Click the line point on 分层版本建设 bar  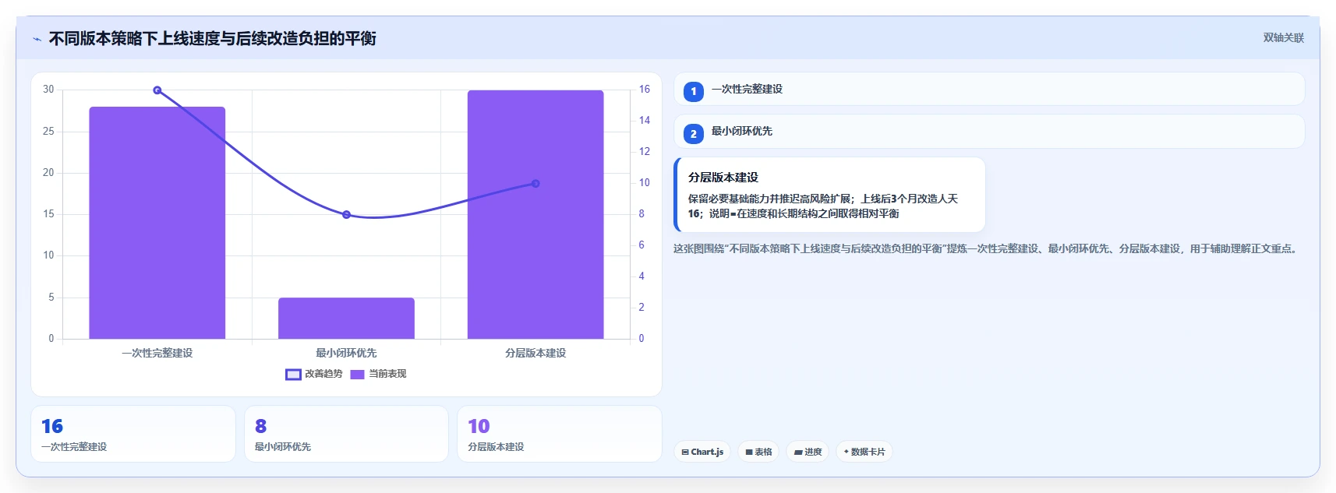[535, 184]
